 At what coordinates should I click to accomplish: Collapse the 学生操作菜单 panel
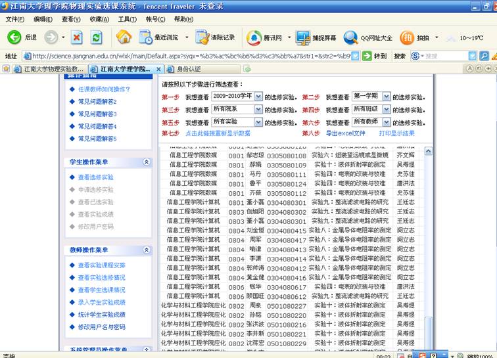tap(147, 162)
